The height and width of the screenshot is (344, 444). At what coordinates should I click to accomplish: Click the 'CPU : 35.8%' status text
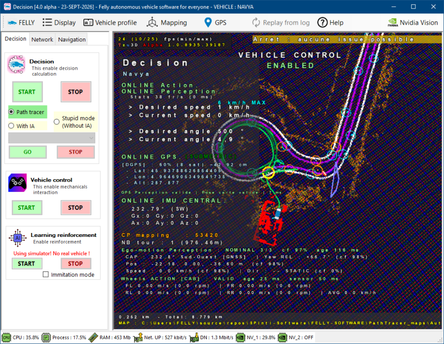(x=26, y=338)
